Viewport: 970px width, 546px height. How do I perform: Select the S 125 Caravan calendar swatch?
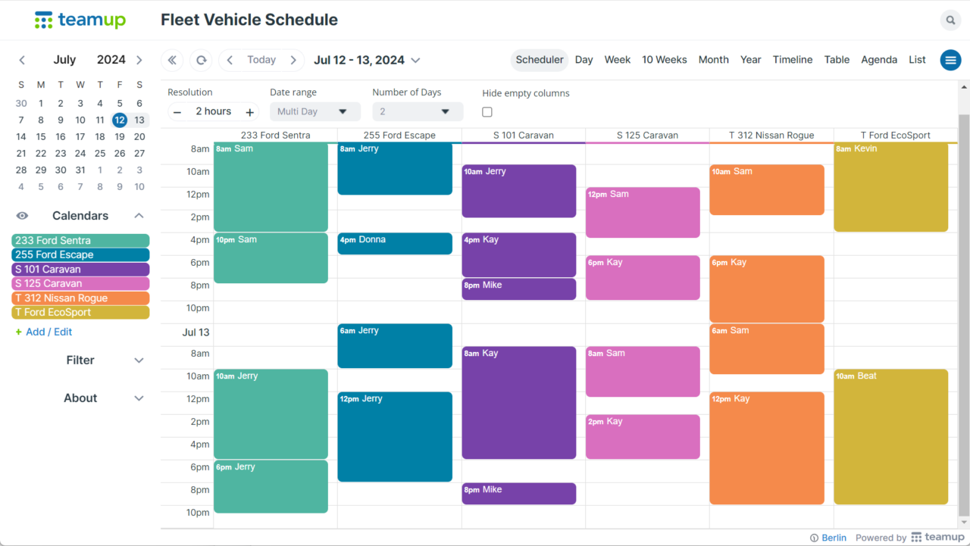[x=80, y=283]
